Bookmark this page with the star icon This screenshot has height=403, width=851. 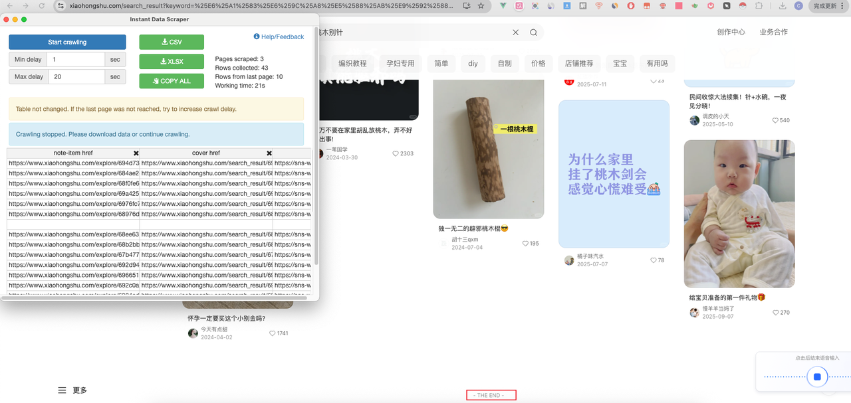coord(481,5)
